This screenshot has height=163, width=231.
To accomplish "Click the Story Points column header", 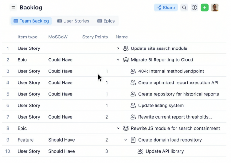I will (95, 37).
